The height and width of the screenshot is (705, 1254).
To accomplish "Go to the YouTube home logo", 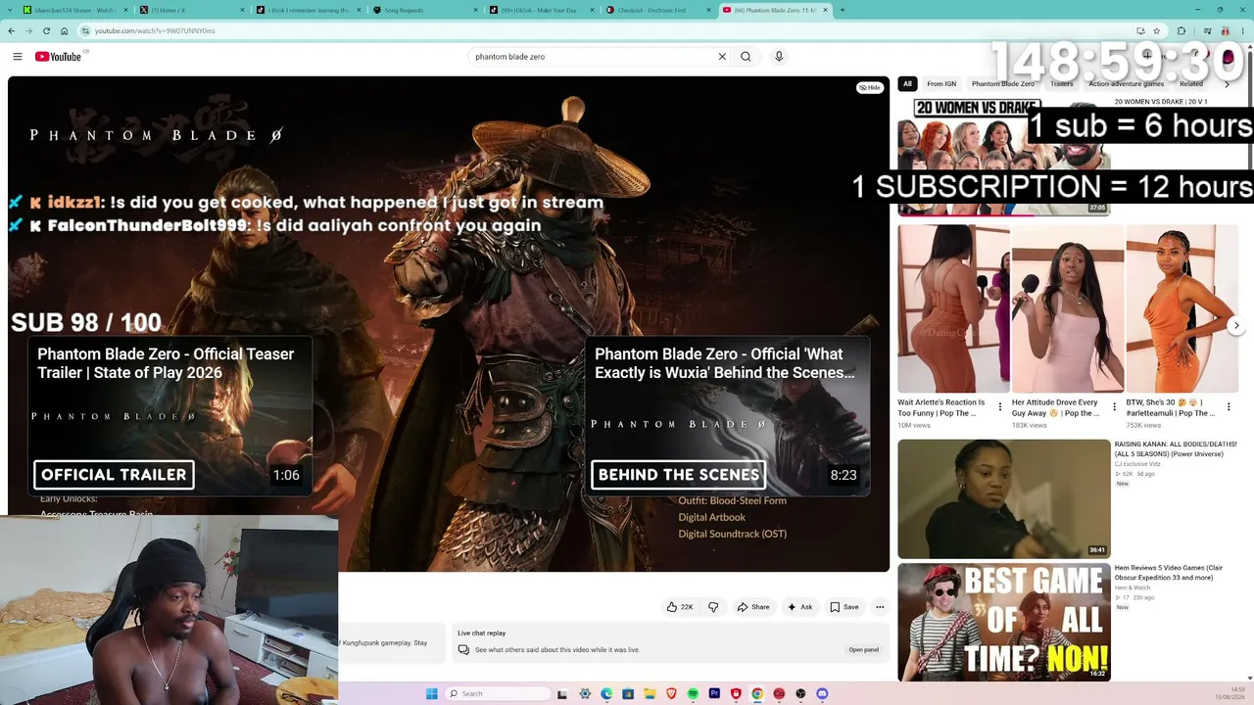I will (x=58, y=57).
